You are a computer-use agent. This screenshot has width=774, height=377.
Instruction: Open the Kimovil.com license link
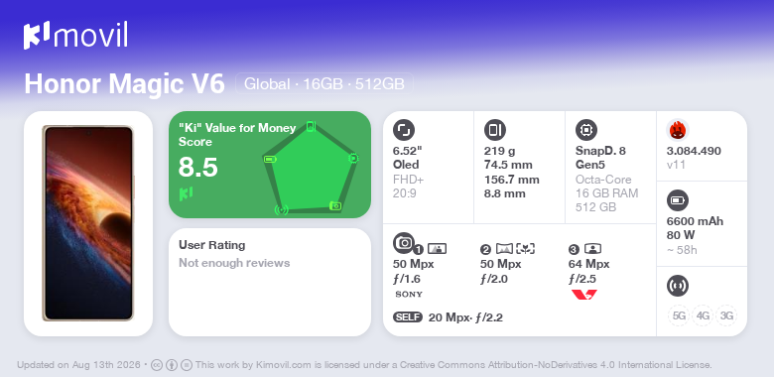(x=284, y=365)
